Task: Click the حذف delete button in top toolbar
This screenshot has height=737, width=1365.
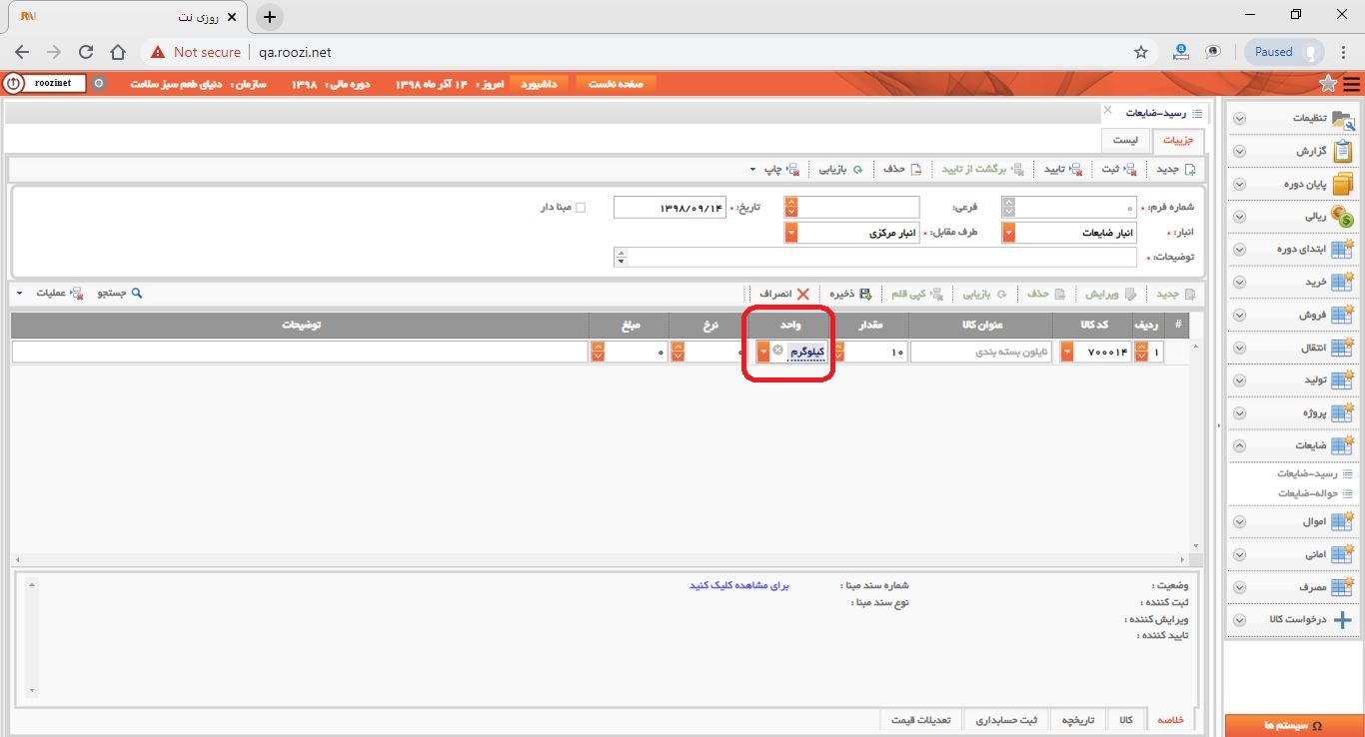Action: pos(902,169)
